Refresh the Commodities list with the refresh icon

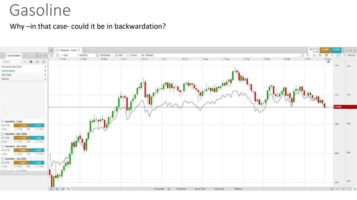point(44,62)
